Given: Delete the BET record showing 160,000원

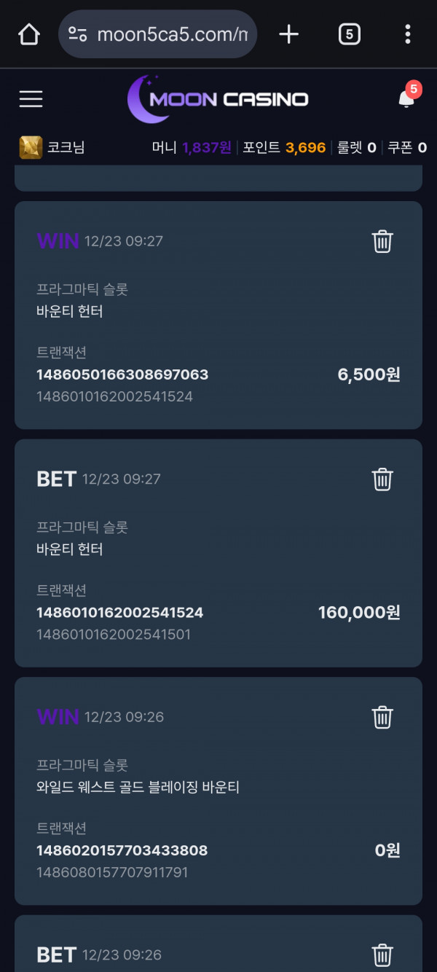Looking at the screenshot, I should (x=382, y=479).
